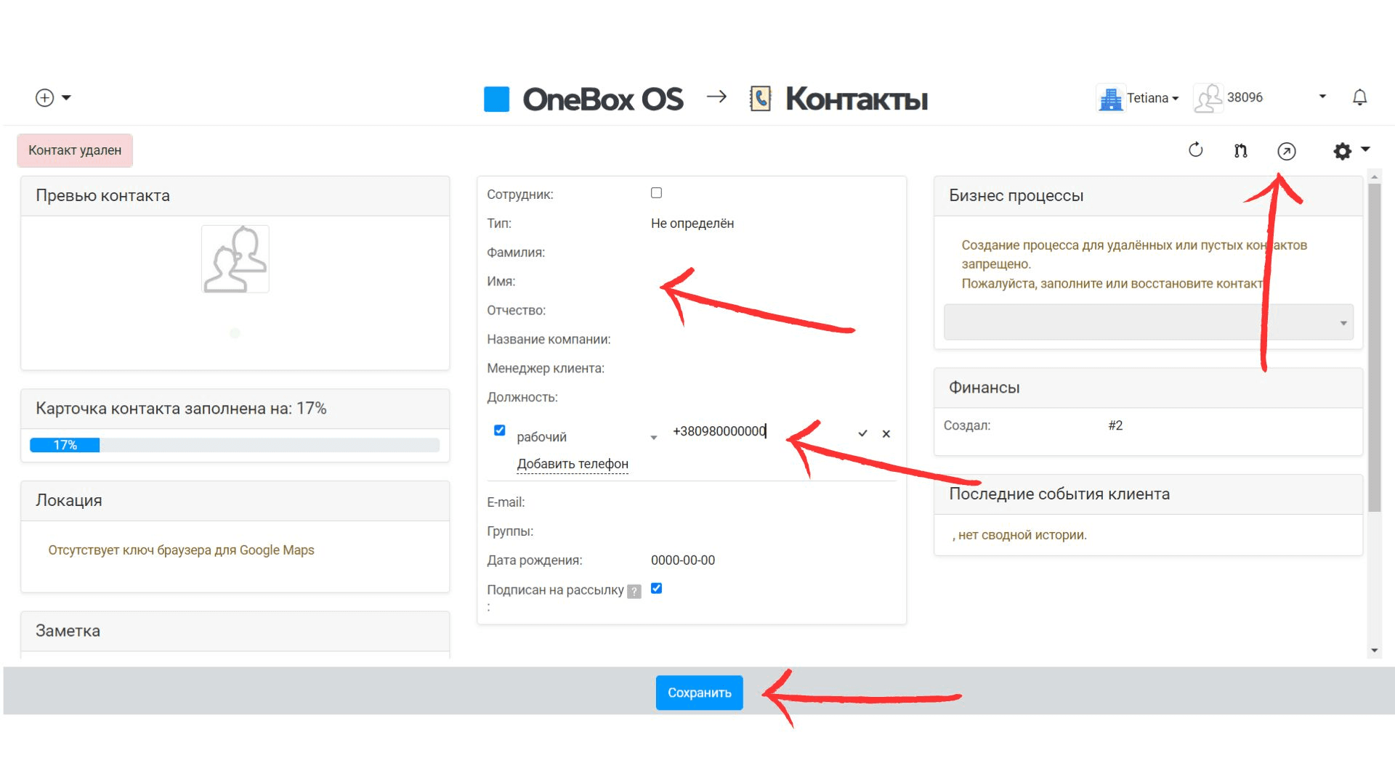Viewport: 1395px width, 784px height.
Task: Expand the 38096 user dropdown
Action: [1322, 97]
